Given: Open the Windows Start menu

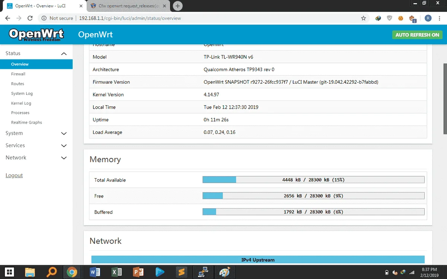Looking at the screenshot, I should point(10,272).
